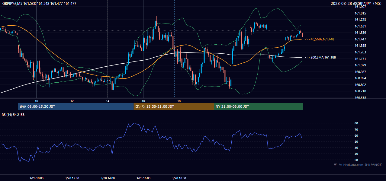Click the hour label 14 under the price chart
The image size is (386, 181).
pos(108,101)
